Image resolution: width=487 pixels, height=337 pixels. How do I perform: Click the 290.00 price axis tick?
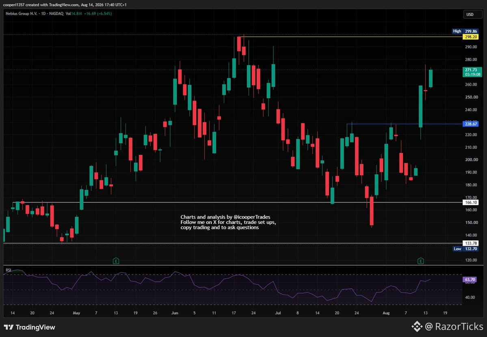471,47
